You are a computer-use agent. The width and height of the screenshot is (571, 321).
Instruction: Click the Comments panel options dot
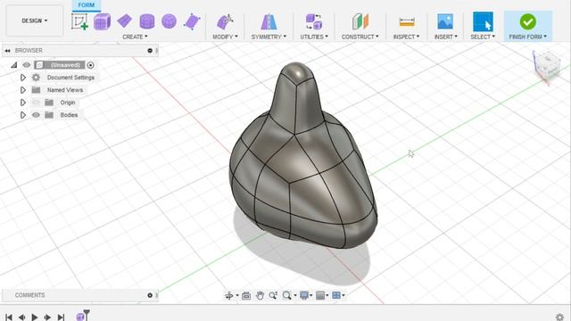tap(150, 295)
